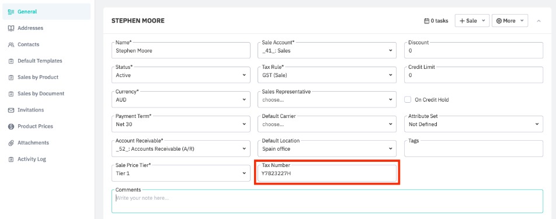The width and height of the screenshot is (556, 219).
Task: Click the Activity Log clipboard icon
Action: [x=11, y=159]
